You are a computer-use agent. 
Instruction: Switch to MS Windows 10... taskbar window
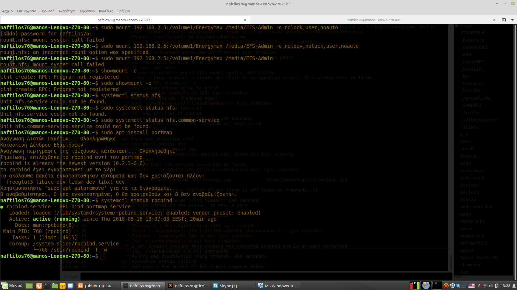(x=278, y=286)
